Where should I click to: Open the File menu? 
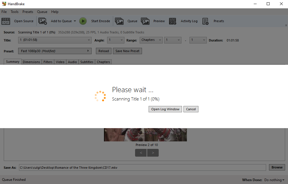point(4,12)
